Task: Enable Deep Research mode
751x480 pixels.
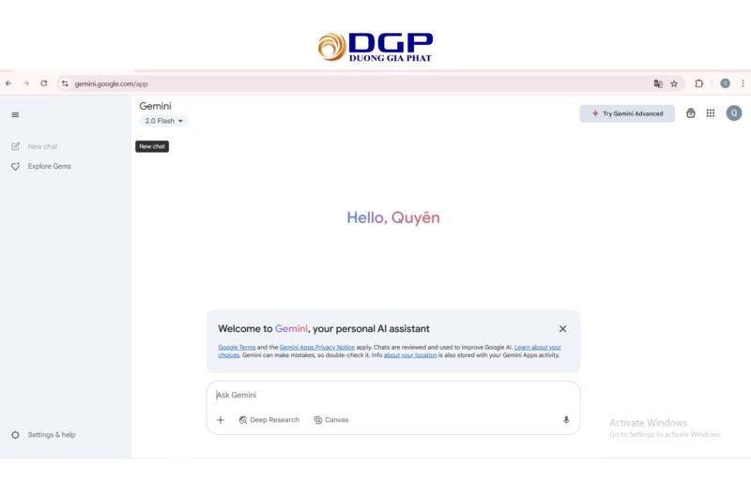Action: (x=268, y=420)
